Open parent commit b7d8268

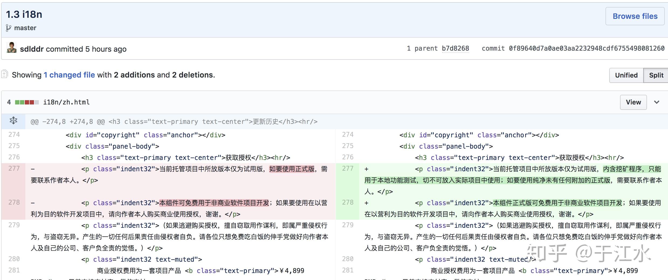[455, 48]
